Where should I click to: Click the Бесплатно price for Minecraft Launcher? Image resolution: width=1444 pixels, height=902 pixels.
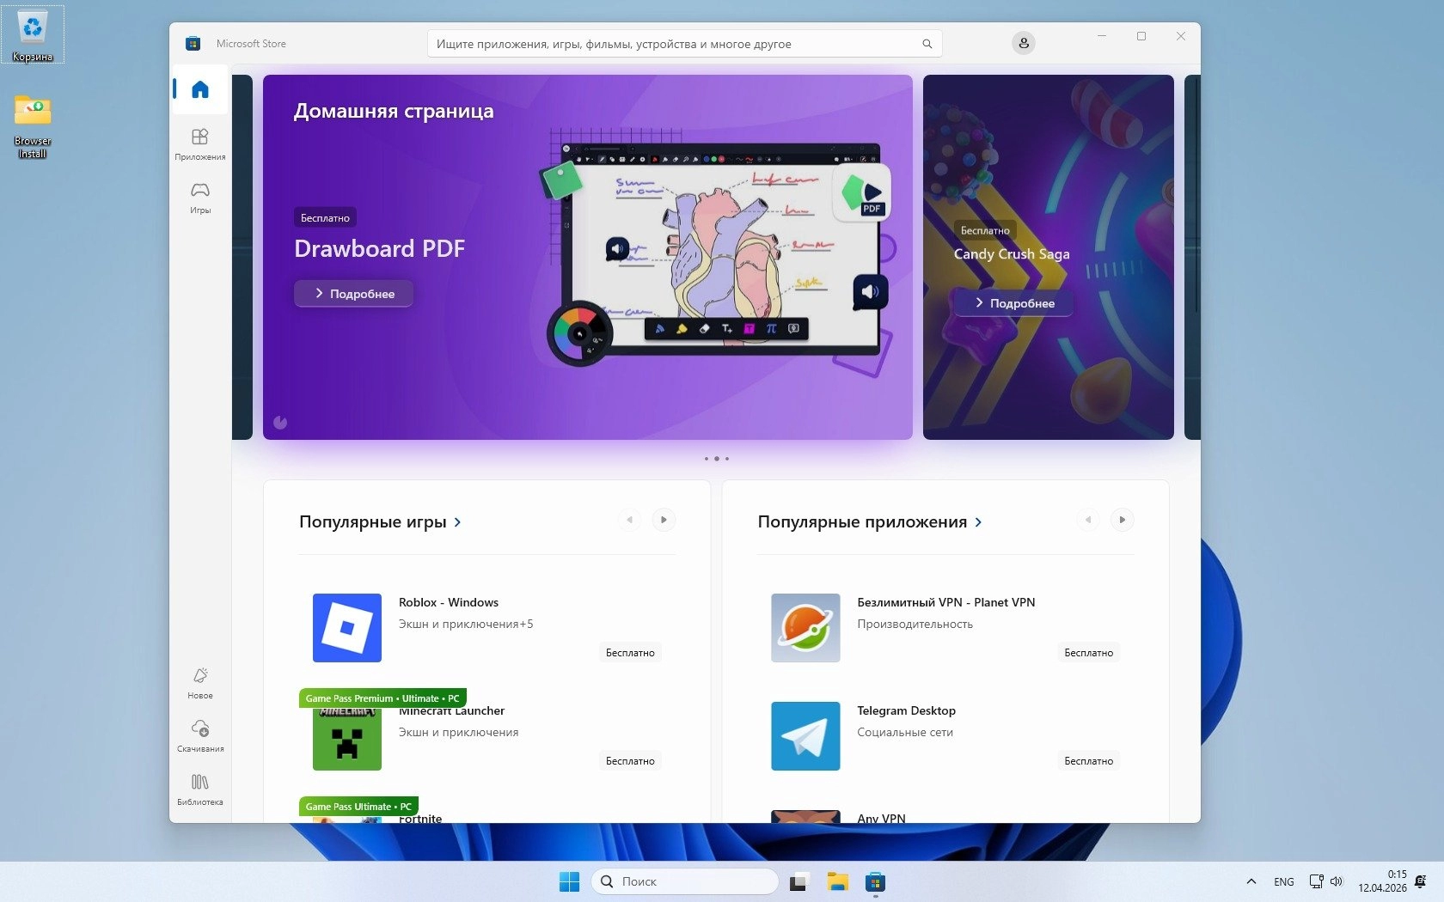point(630,761)
